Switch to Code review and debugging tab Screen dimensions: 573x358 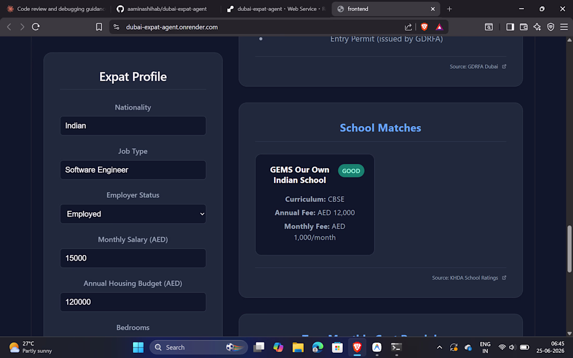56,9
